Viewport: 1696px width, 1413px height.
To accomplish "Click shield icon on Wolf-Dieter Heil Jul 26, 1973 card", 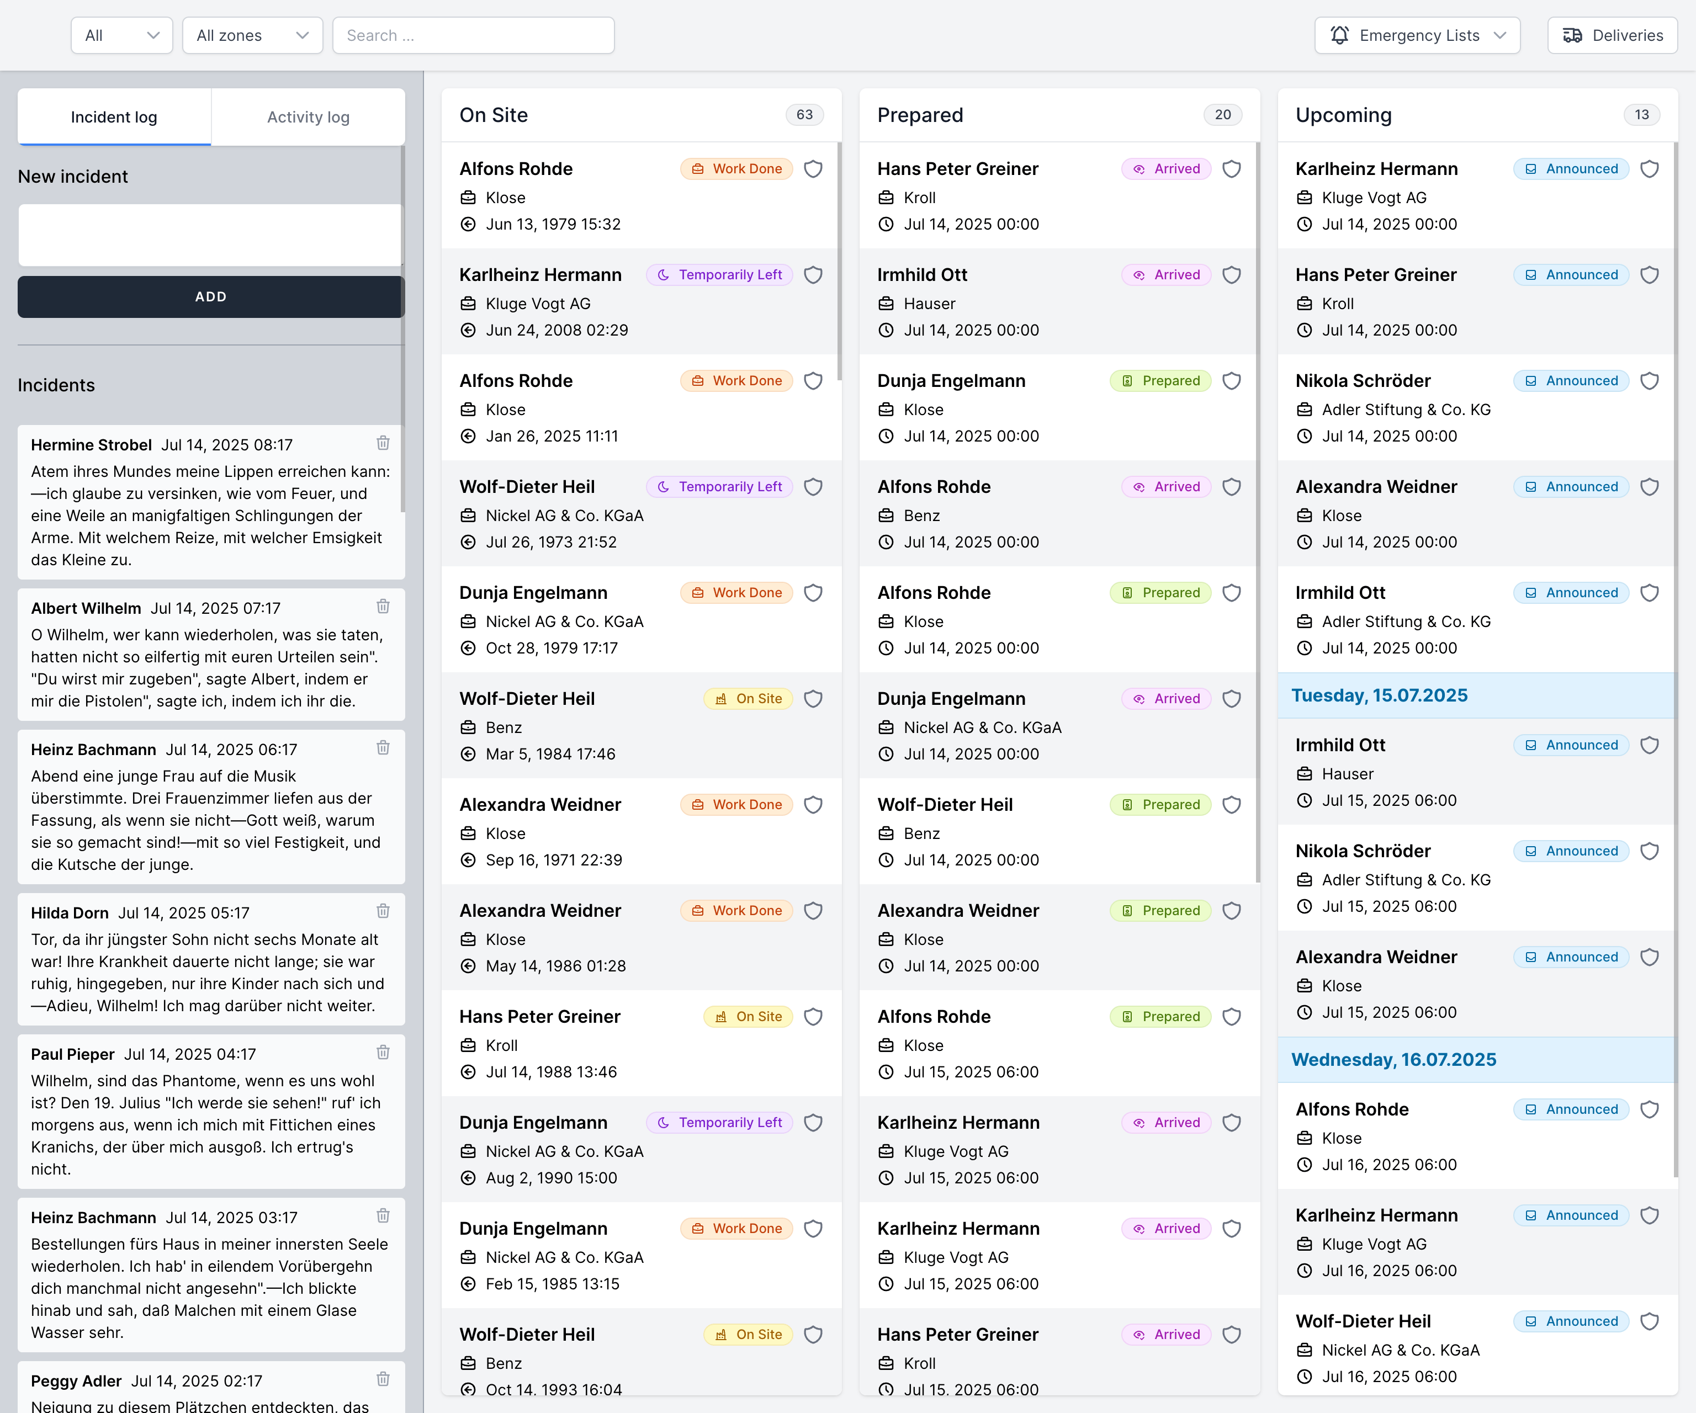I will (813, 487).
